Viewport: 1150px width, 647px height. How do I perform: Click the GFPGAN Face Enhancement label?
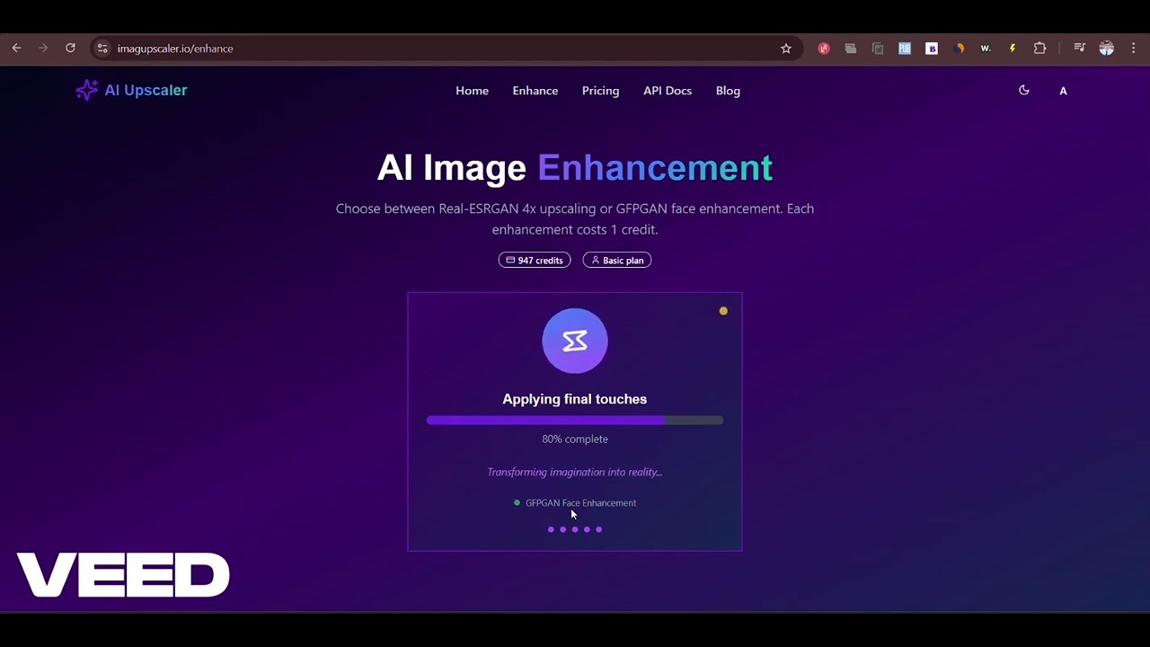point(580,503)
